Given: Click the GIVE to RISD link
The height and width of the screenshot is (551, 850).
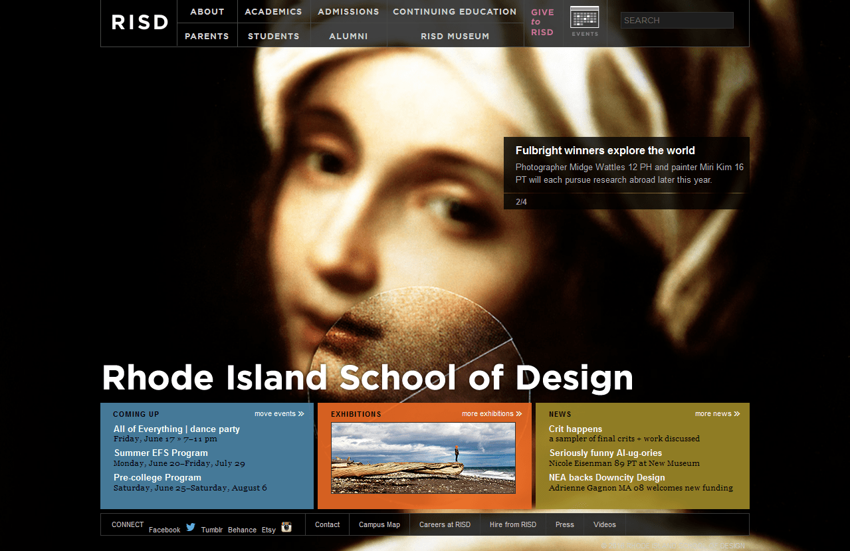Looking at the screenshot, I should pos(543,22).
